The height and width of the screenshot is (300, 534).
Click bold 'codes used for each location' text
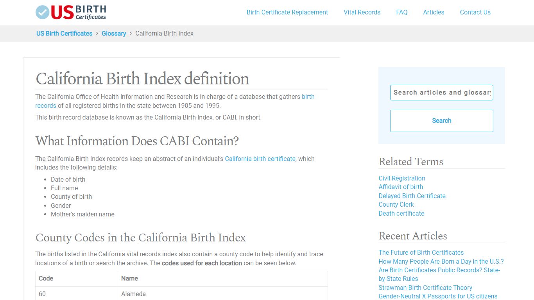coord(202,263)
